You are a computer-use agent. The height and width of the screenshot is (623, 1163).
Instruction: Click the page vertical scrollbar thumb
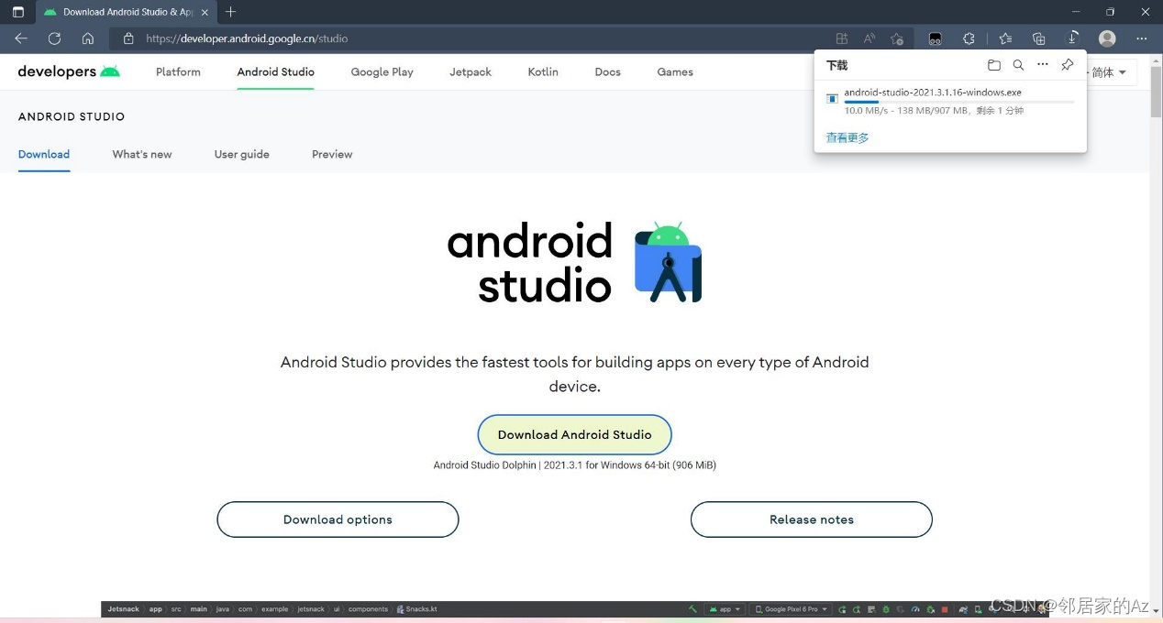coord(1156,91)
